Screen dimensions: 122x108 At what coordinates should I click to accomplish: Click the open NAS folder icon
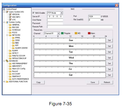(x=13, y=43)
